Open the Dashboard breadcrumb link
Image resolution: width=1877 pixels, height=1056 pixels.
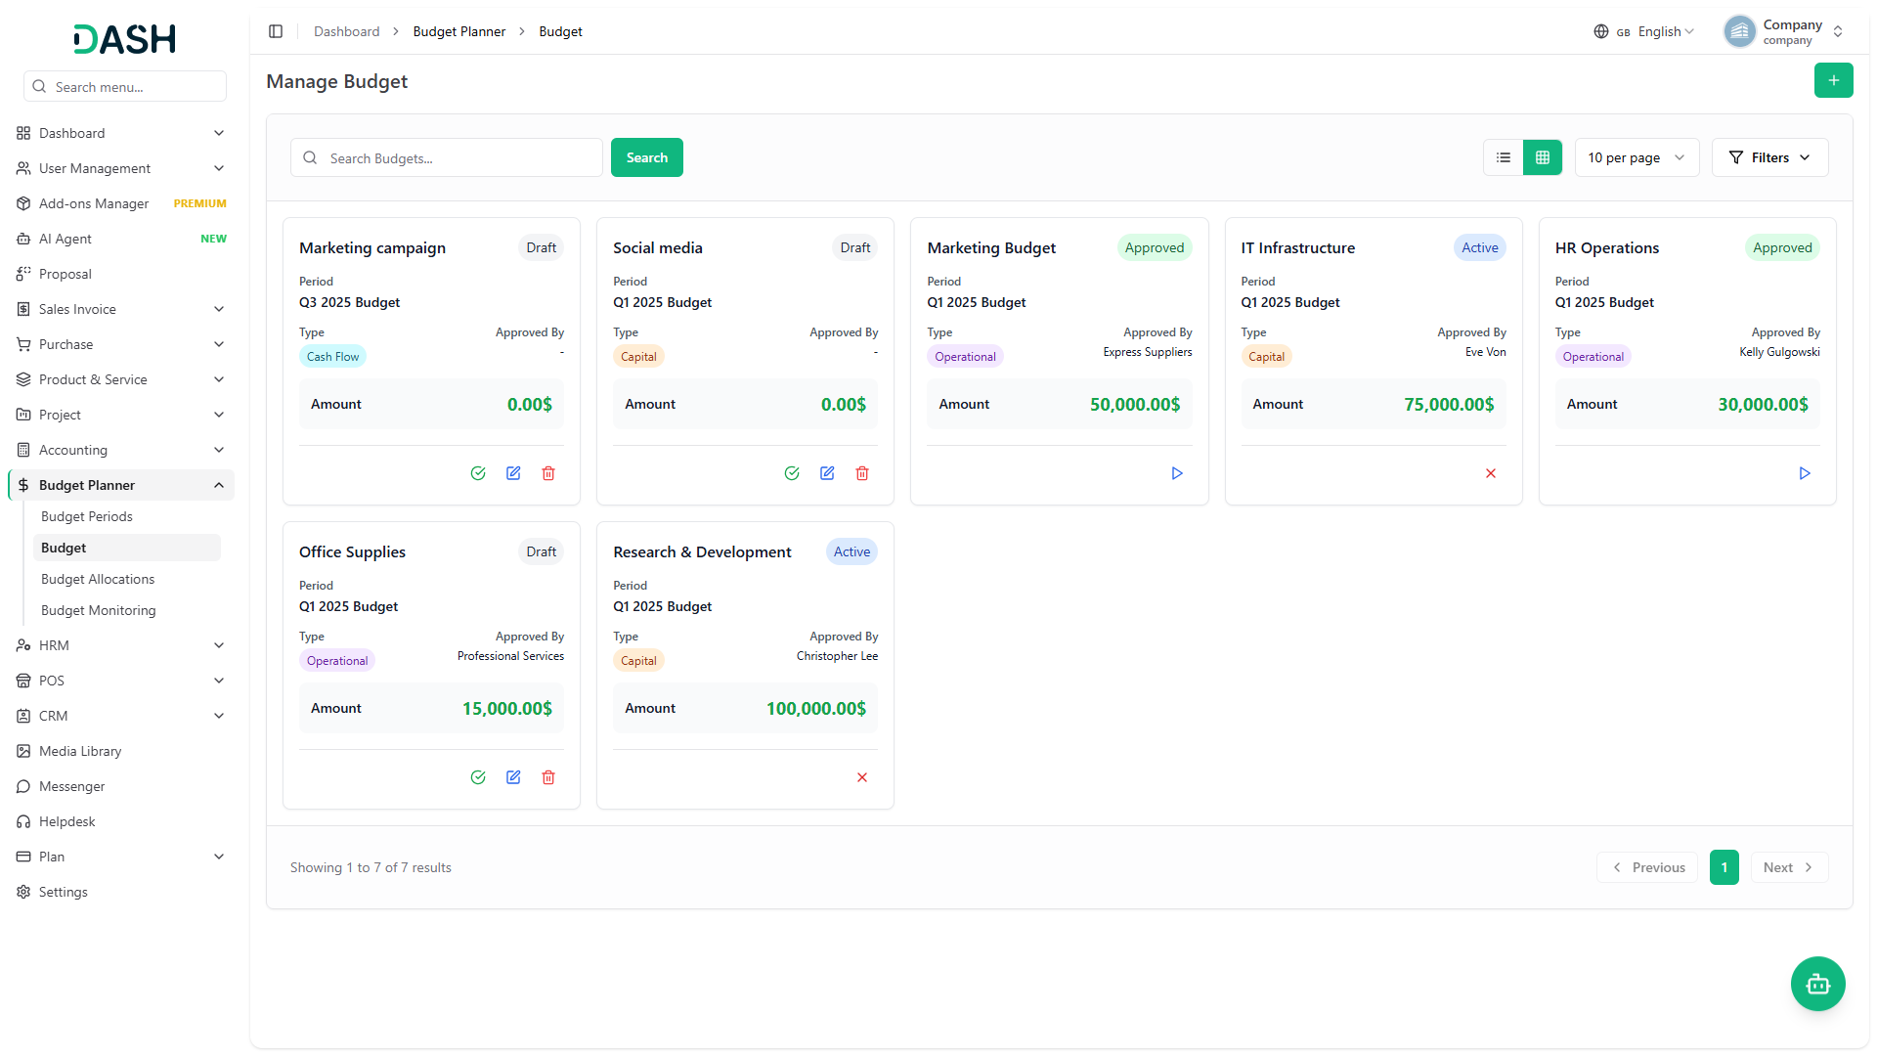(346, 31)
